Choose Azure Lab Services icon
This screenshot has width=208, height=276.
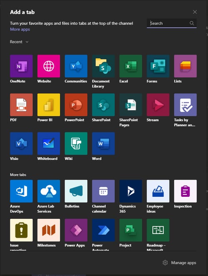[x=49, y=191]
